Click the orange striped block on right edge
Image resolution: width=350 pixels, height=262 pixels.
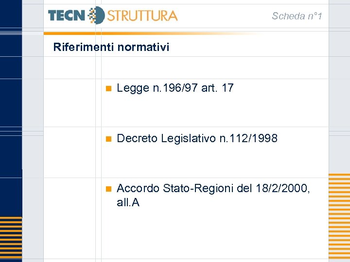tap(339, 217)
